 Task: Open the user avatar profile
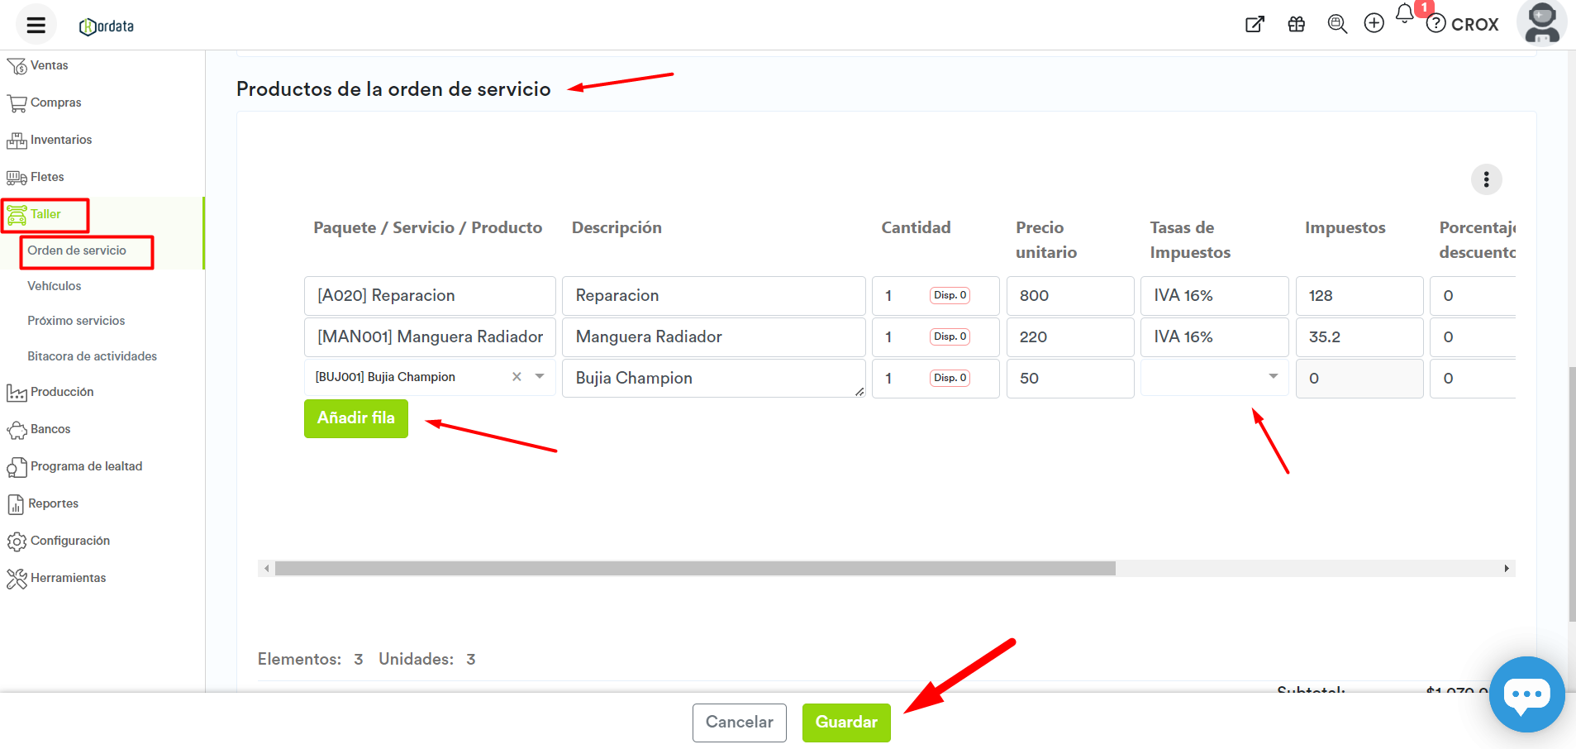click(x=1541, y=22)
